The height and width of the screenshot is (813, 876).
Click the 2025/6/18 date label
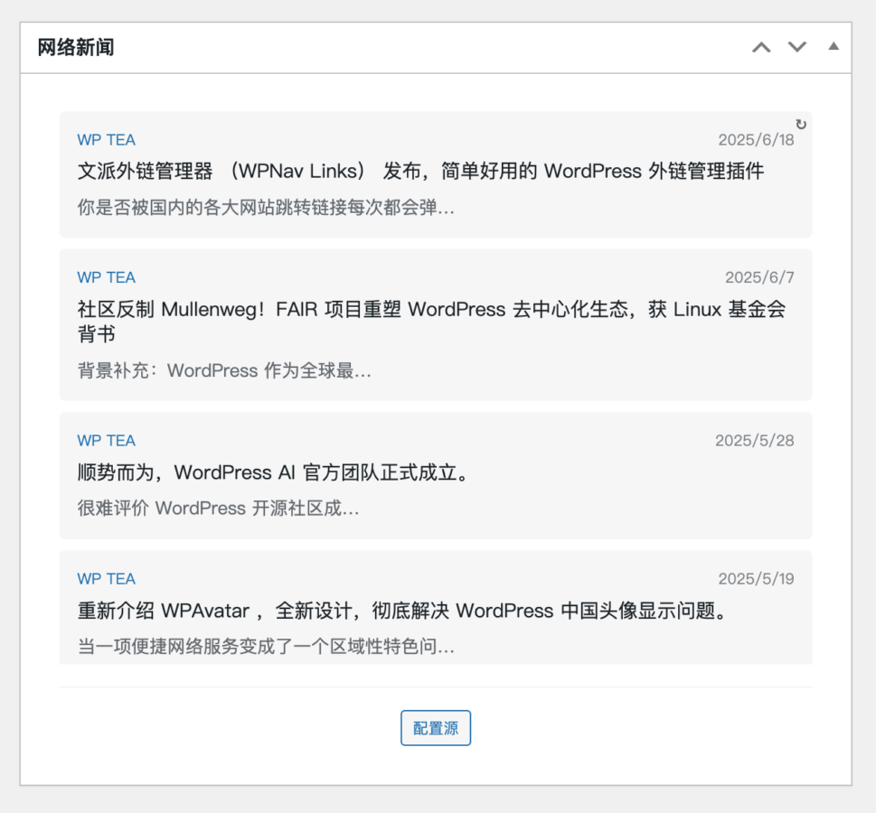point(756,140)
